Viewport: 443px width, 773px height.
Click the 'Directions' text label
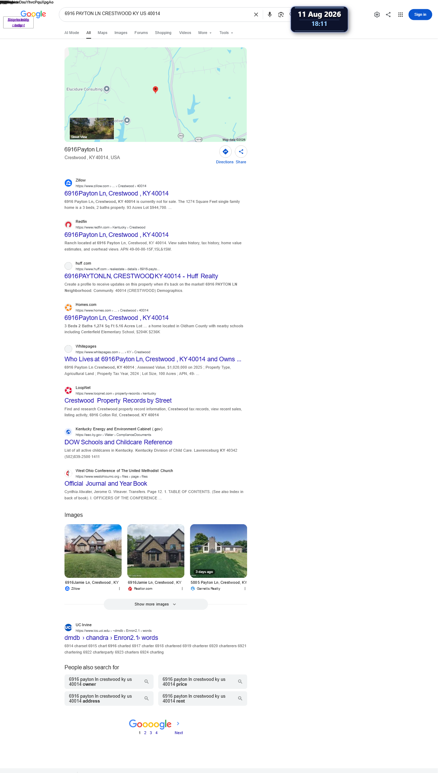tap(225, 162)
